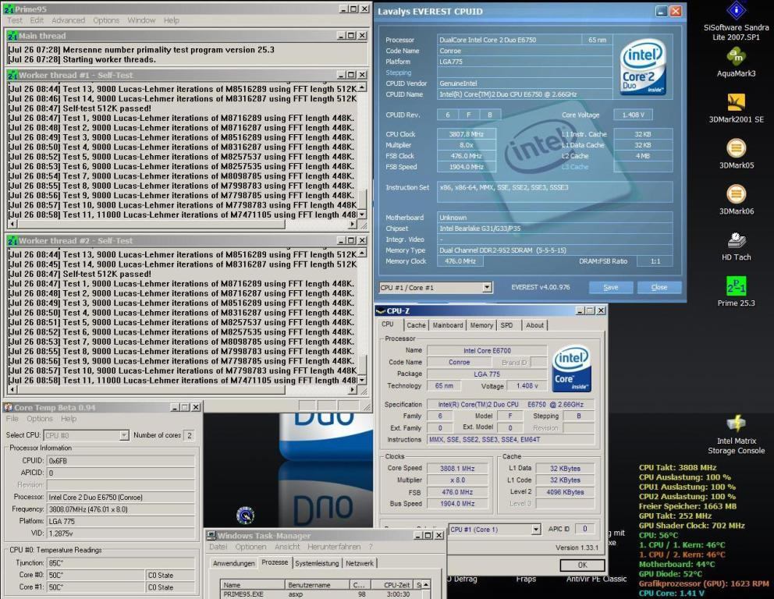Click the CPU-Z title bar icon
774x599 pixels.
click(381, 311)
